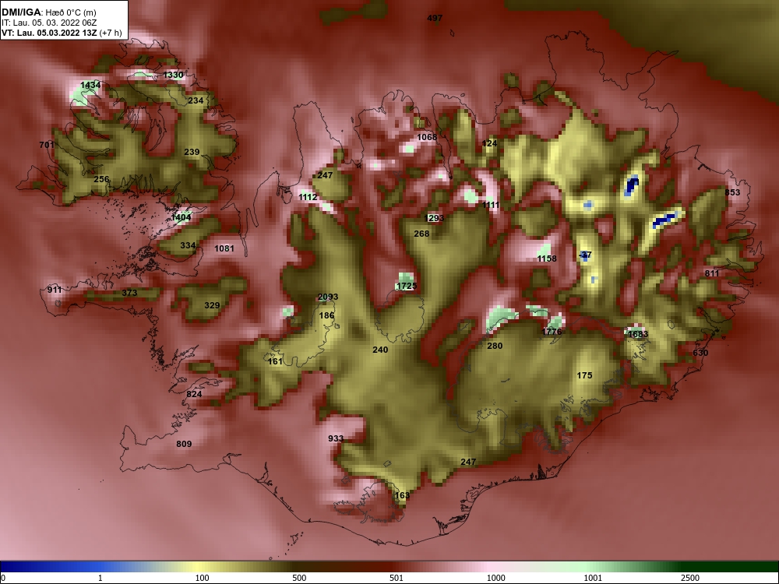Click the 1158 height label
Image resolution: width=779 pixels, height=584 pixels.
[547, 259]
